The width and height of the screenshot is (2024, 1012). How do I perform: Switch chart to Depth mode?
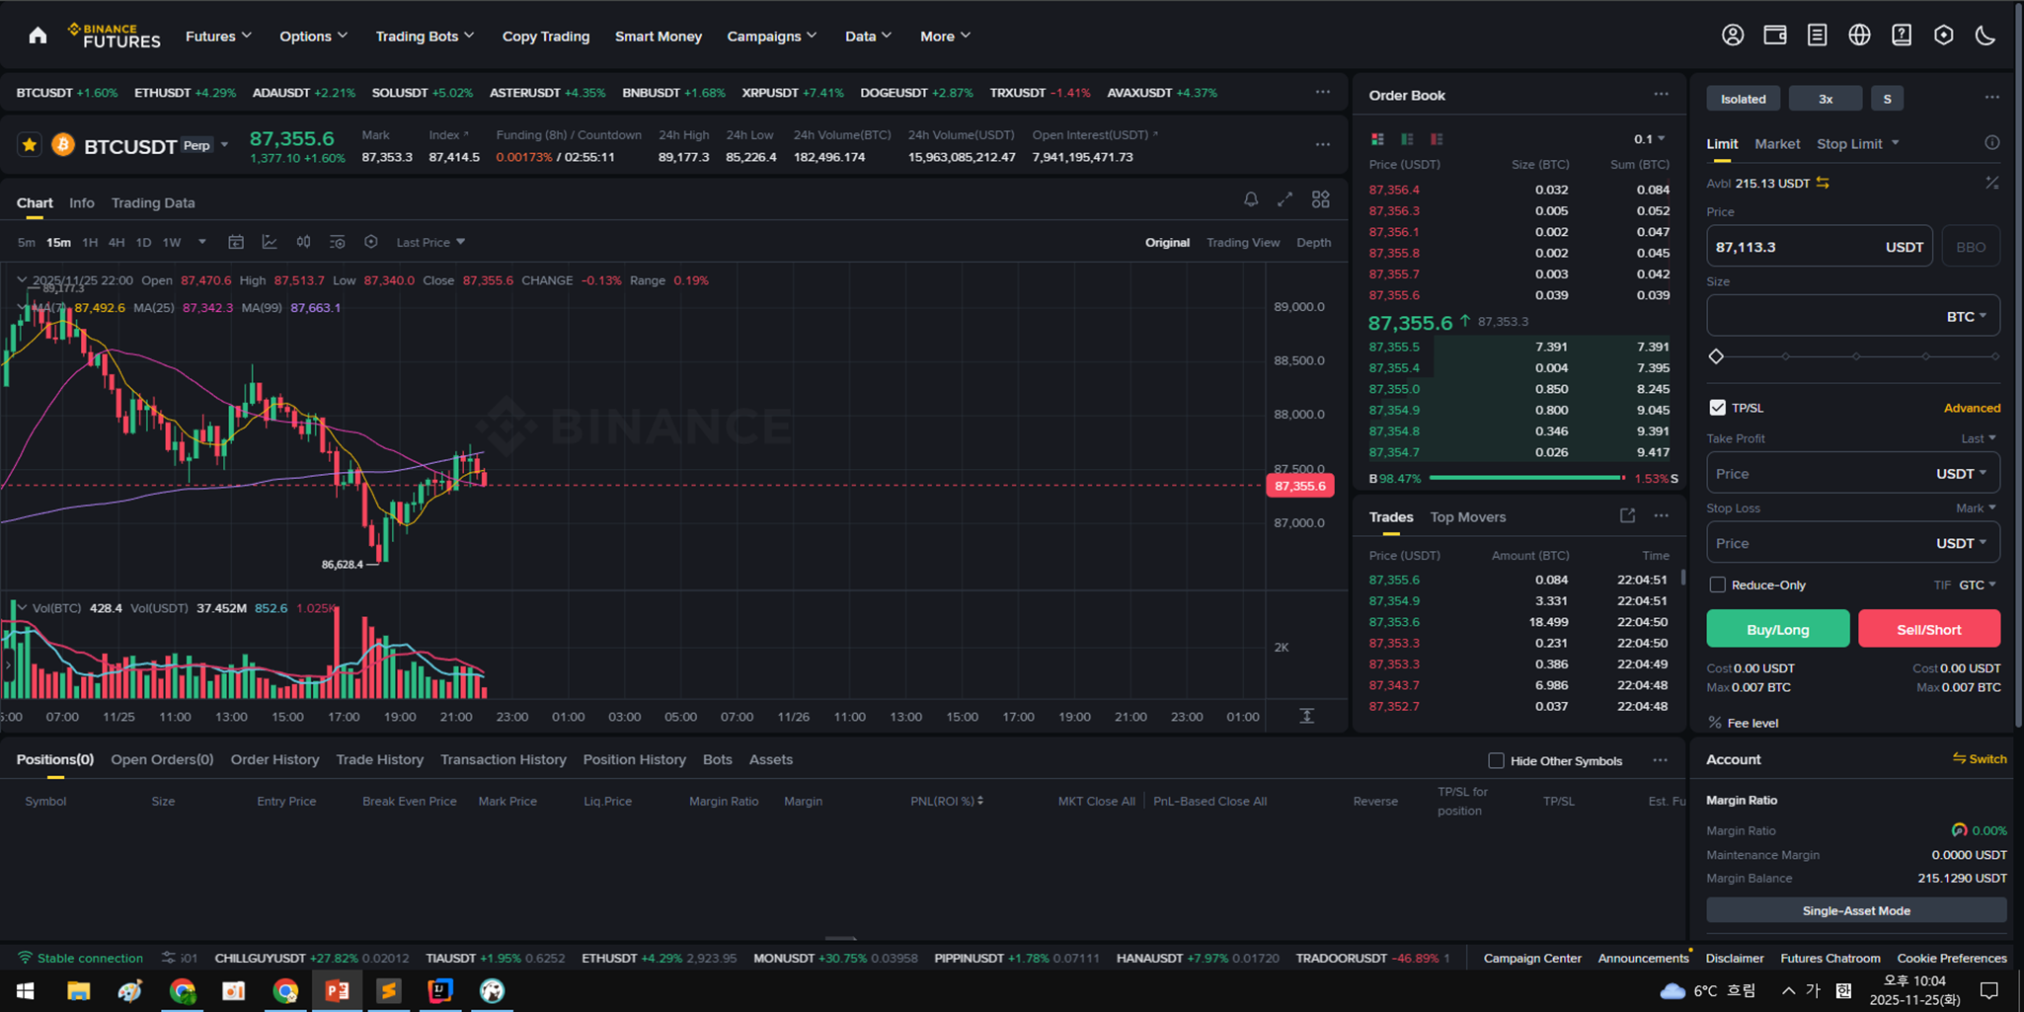tap(1313, 242)
